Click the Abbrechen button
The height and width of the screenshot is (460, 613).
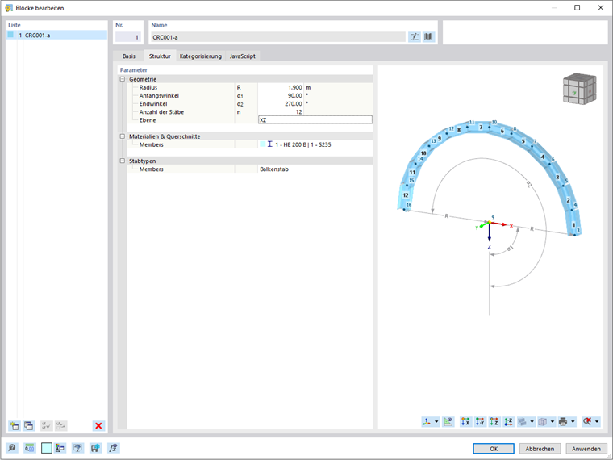click(x=540, y=449)
